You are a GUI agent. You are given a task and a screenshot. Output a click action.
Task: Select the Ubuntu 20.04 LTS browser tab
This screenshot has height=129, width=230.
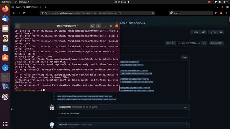pos(26,7)
